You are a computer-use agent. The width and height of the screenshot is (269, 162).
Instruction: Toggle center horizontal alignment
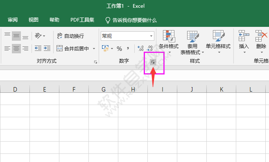coord(16,48)
